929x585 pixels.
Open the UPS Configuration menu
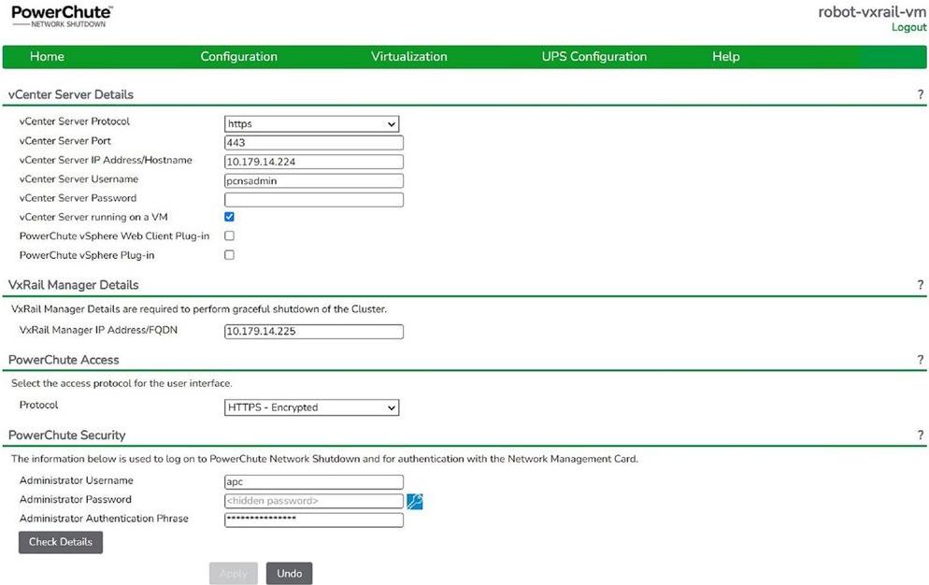pyautogui.click(x=593, y=57)
